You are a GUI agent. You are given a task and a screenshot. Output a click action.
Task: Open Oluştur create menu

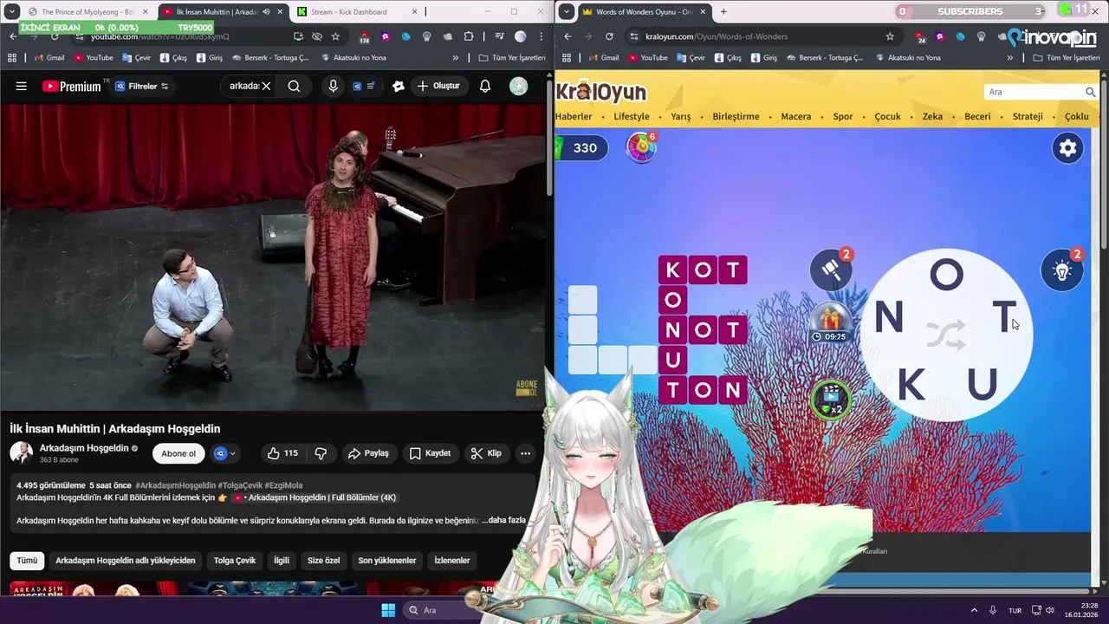pos(438,86)
